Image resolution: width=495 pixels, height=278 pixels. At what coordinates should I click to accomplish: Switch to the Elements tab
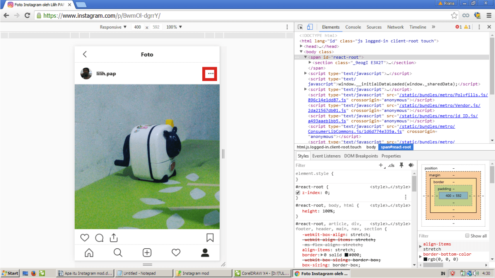[x=331, y=27]
